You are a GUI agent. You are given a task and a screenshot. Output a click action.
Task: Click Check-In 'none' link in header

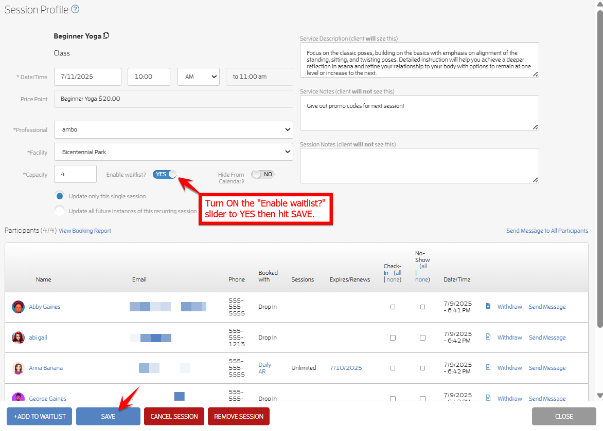(x=393, y=279)
